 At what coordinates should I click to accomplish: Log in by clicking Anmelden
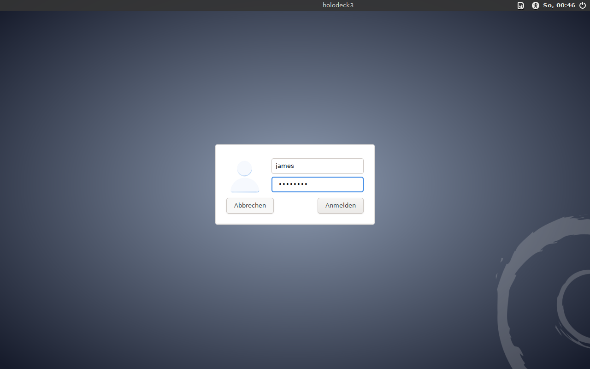(341, 206)
